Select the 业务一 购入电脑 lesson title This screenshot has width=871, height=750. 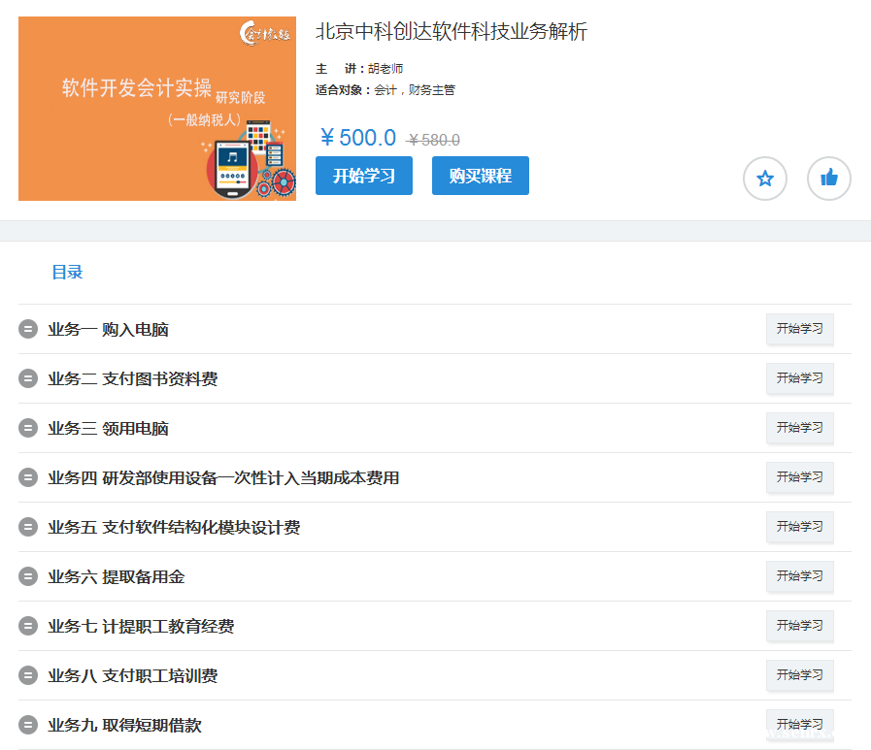pos(108,330)
